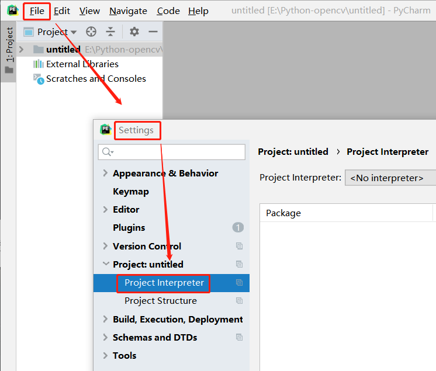Click the locate-in-project crosshair icon
Viewport: 436px width, 371px height.
click(x=91, y=32)
